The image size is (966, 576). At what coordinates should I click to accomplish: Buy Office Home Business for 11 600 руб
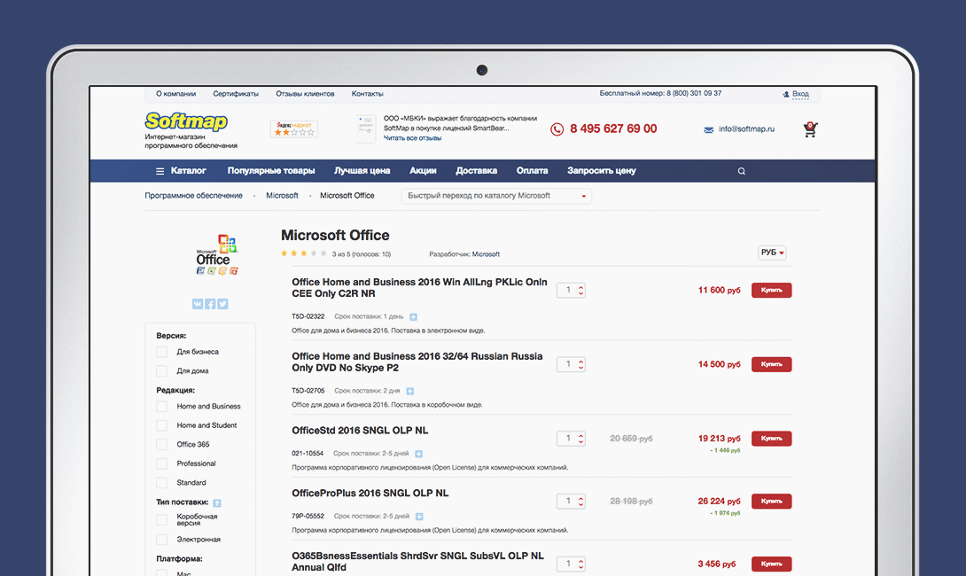[x=771, y=290]
